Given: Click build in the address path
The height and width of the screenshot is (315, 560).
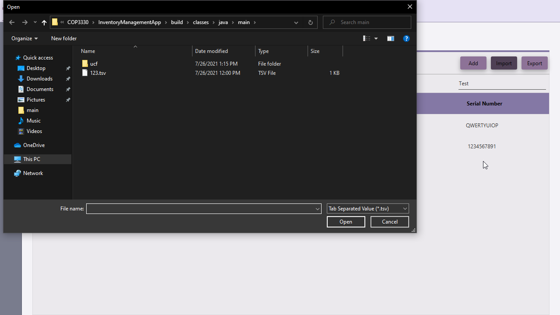Looking at the screenshot, I should (x=177, y=22).
